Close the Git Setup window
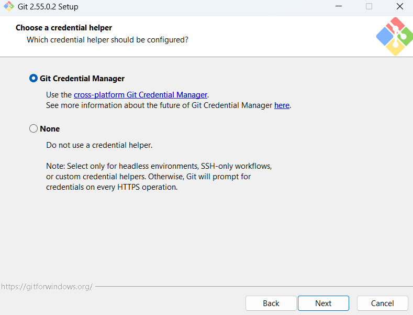Viewport: 413px width, 315px height. tap(400, 6)
